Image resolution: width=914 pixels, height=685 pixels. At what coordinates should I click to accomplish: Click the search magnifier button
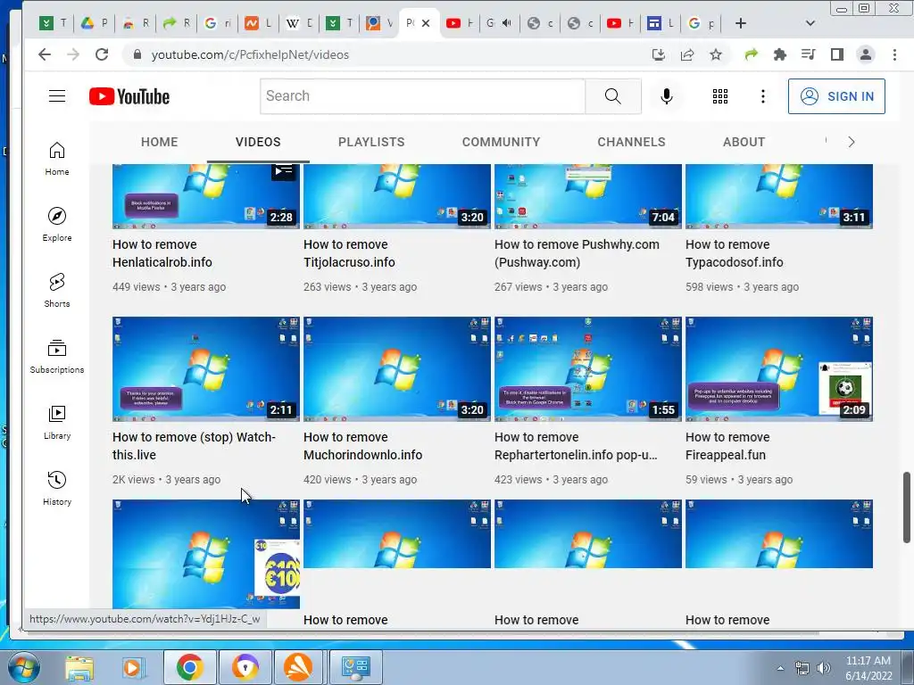pos(612,96)
